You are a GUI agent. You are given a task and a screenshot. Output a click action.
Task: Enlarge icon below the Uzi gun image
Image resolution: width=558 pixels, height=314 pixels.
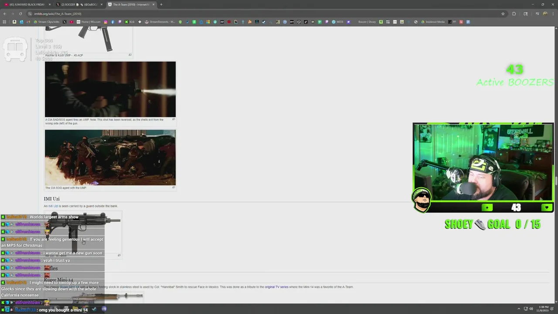click(119, 256)
